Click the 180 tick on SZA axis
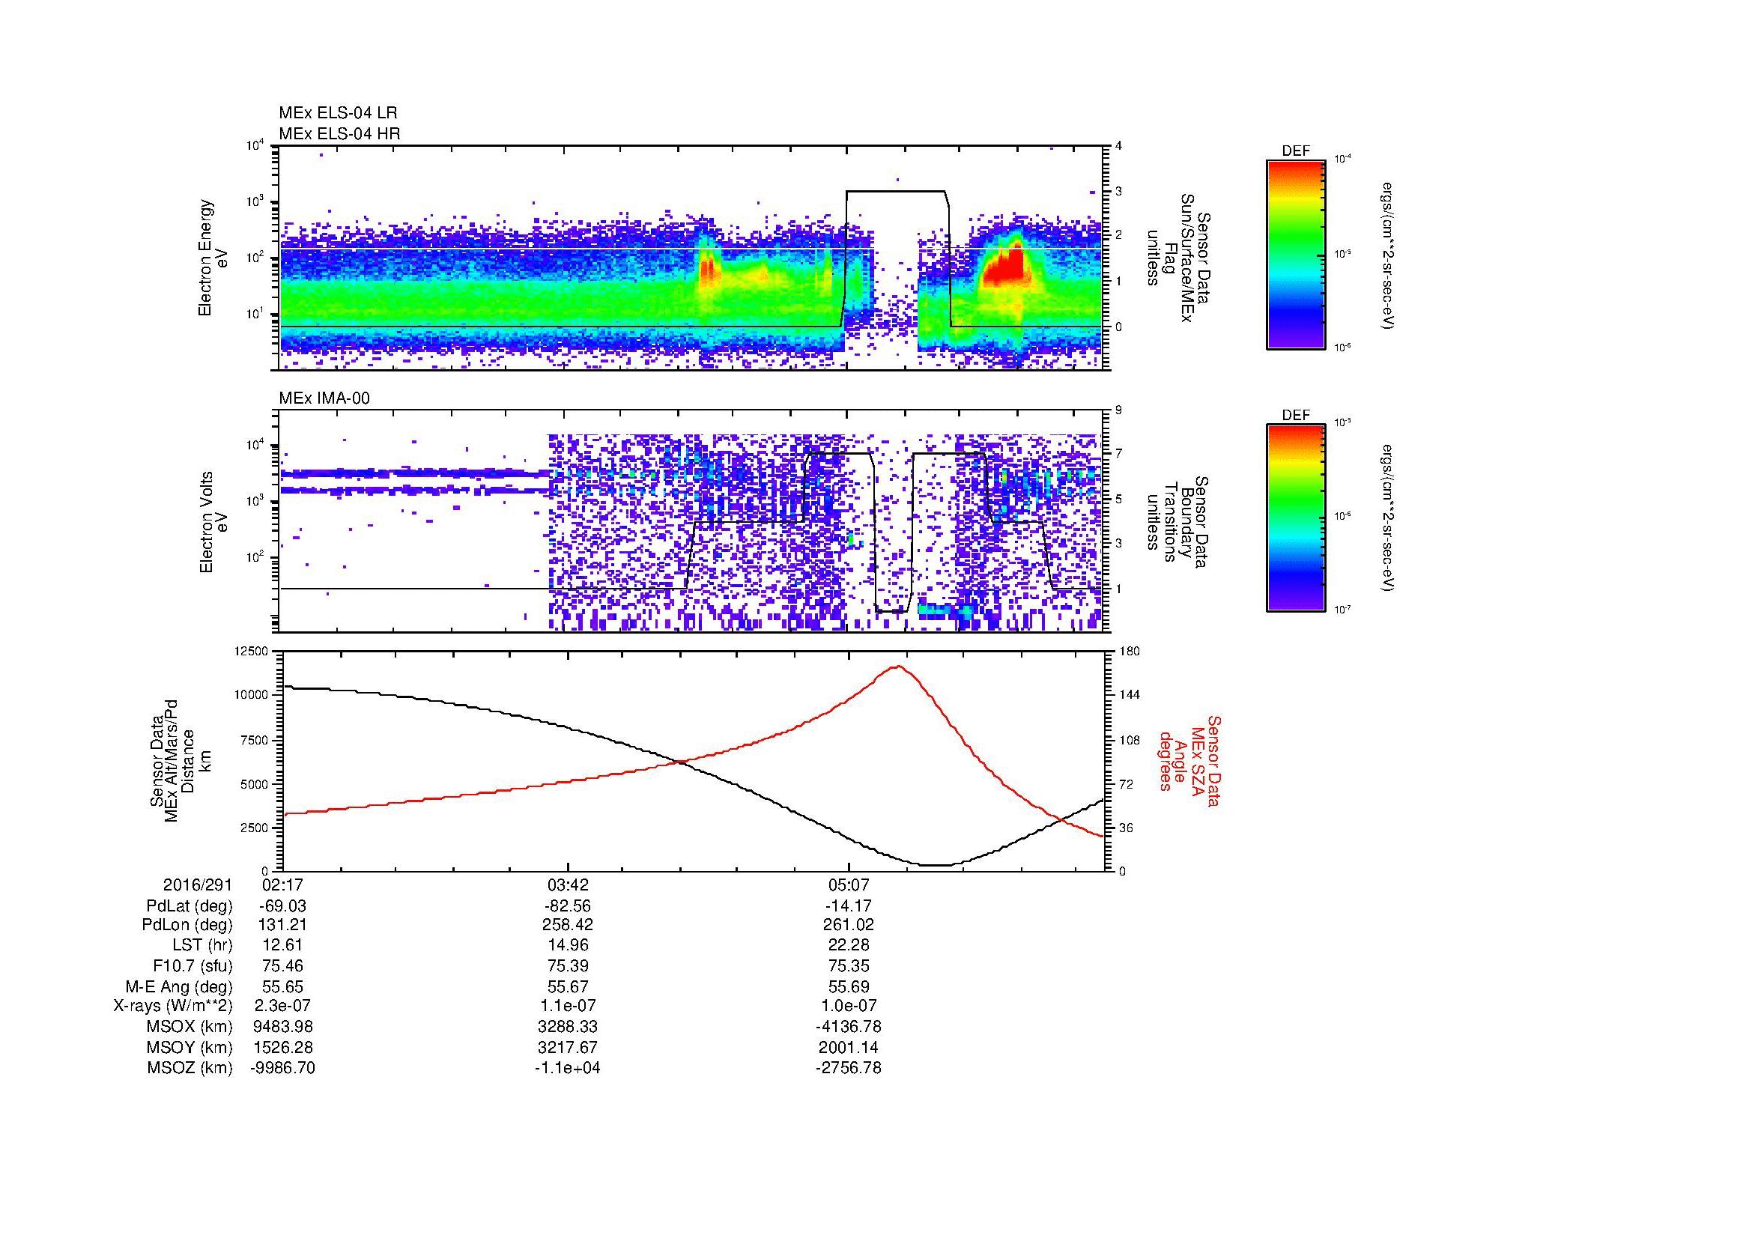The width and height of the screenshot is (1752, 1238). click(x=1131, y=652)
